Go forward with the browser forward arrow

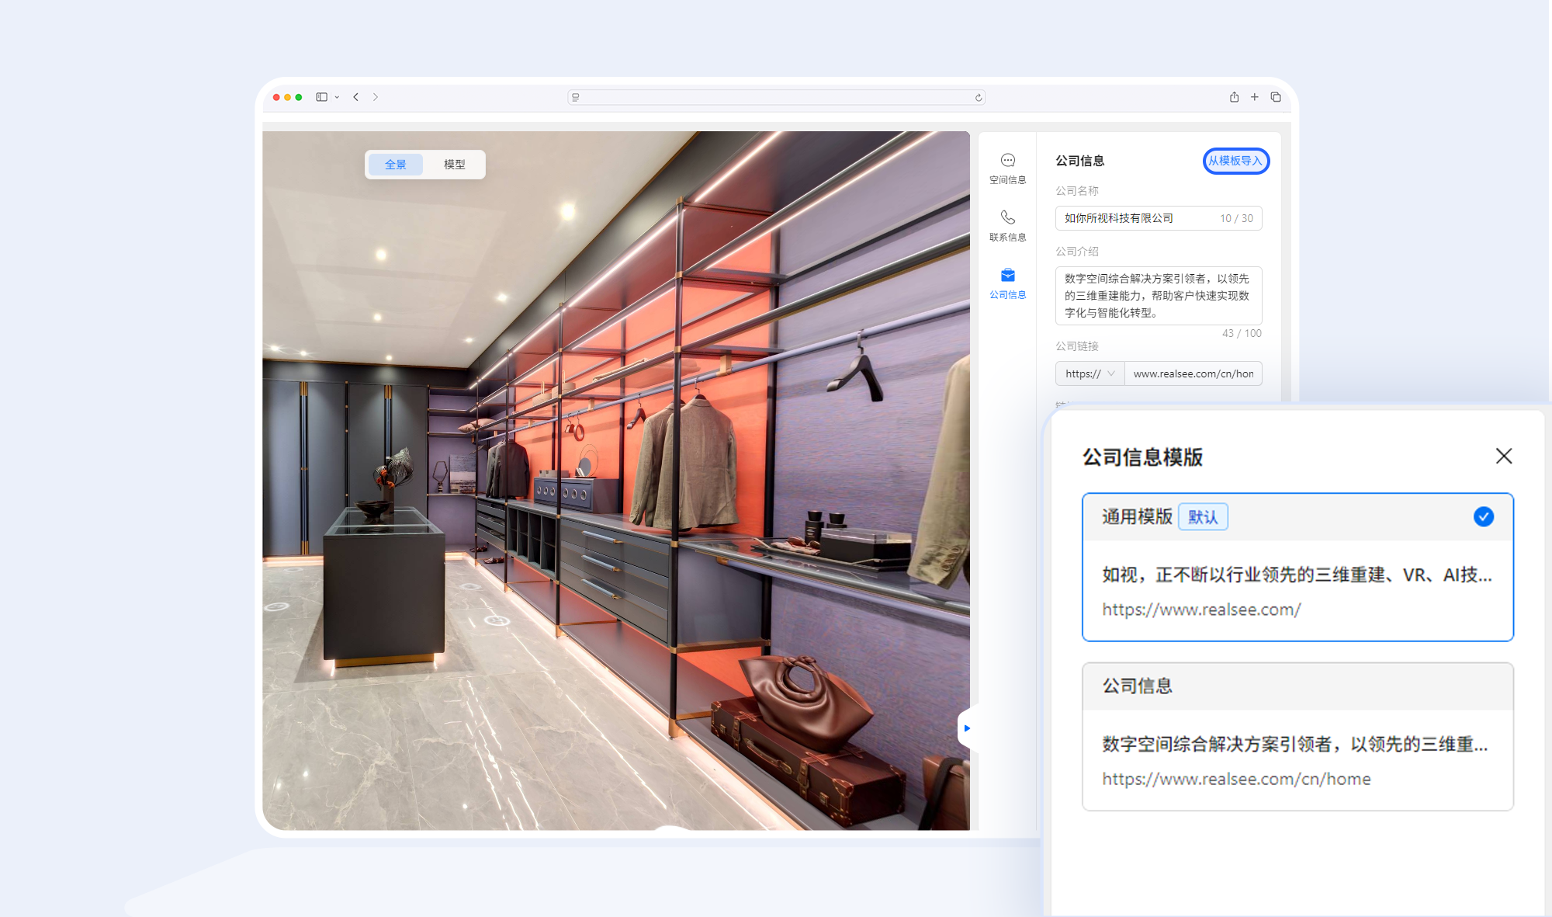click(376, 97)
